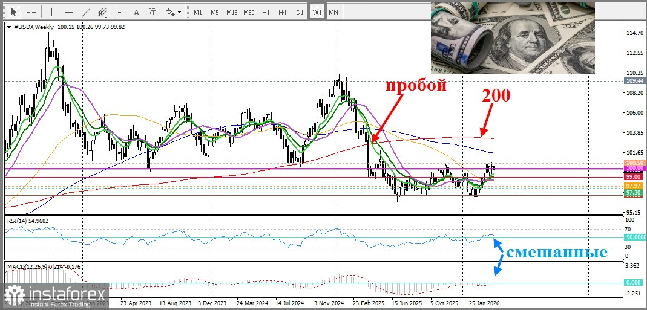The height and width of the screenshot is (310, 647).
Task: Expand the #USDX,Weekly chart title triangle
Action: (x=9, y=27)
